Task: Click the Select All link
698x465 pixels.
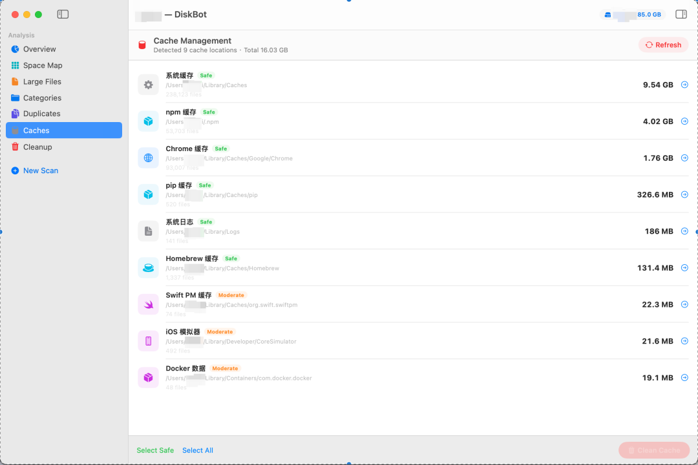Action: 198,450
